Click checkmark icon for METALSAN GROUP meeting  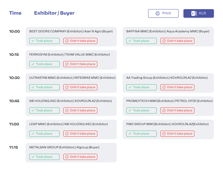click(33, 157)
